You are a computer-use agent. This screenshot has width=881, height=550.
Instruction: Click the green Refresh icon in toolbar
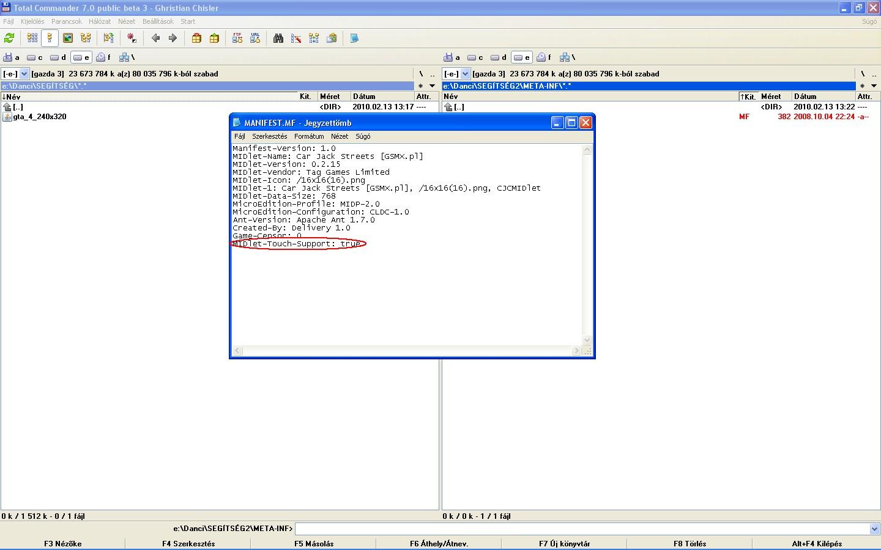tap(9, 38)
